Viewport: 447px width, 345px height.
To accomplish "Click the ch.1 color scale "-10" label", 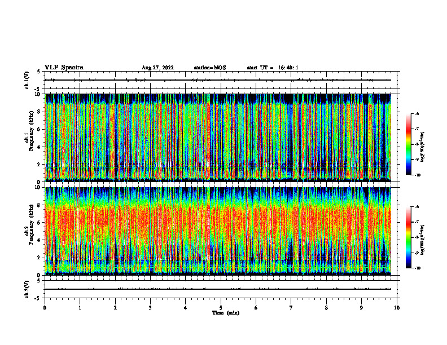I will [418, 175].
